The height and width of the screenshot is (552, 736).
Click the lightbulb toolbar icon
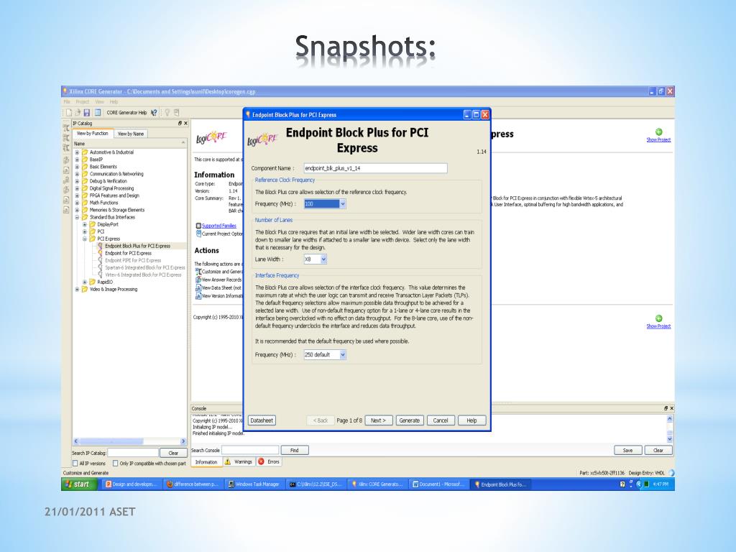(x=167, y=113)
